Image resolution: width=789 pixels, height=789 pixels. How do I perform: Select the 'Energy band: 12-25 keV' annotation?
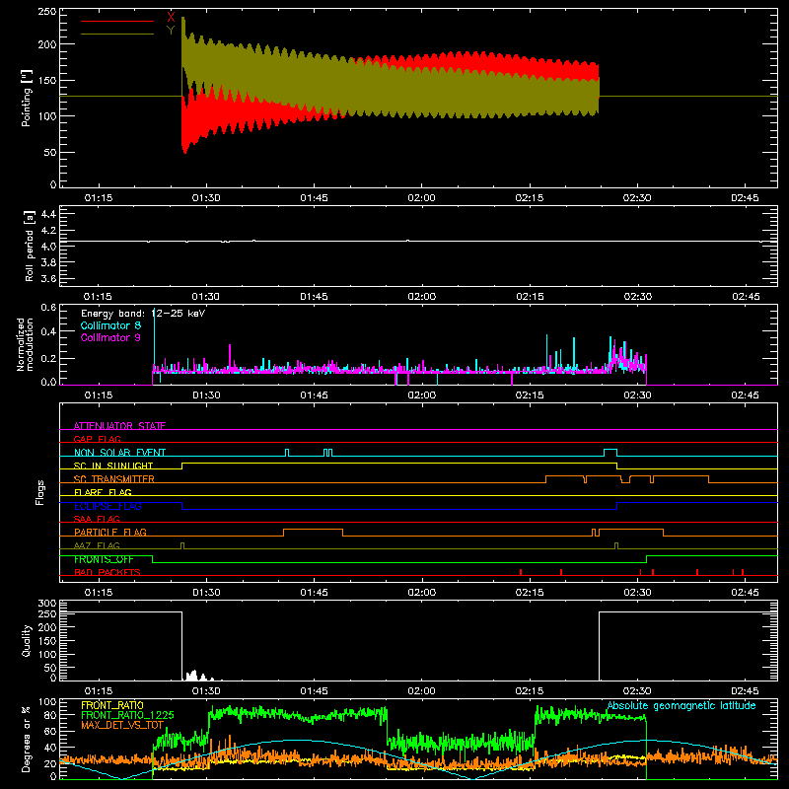[143, 314]
